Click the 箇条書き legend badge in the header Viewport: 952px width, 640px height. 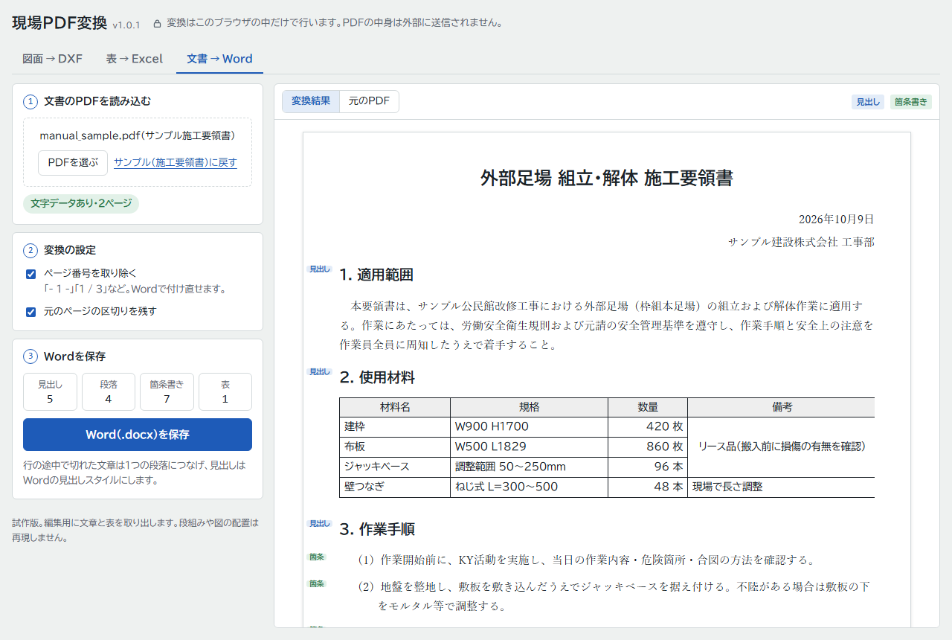pos(911,102)
